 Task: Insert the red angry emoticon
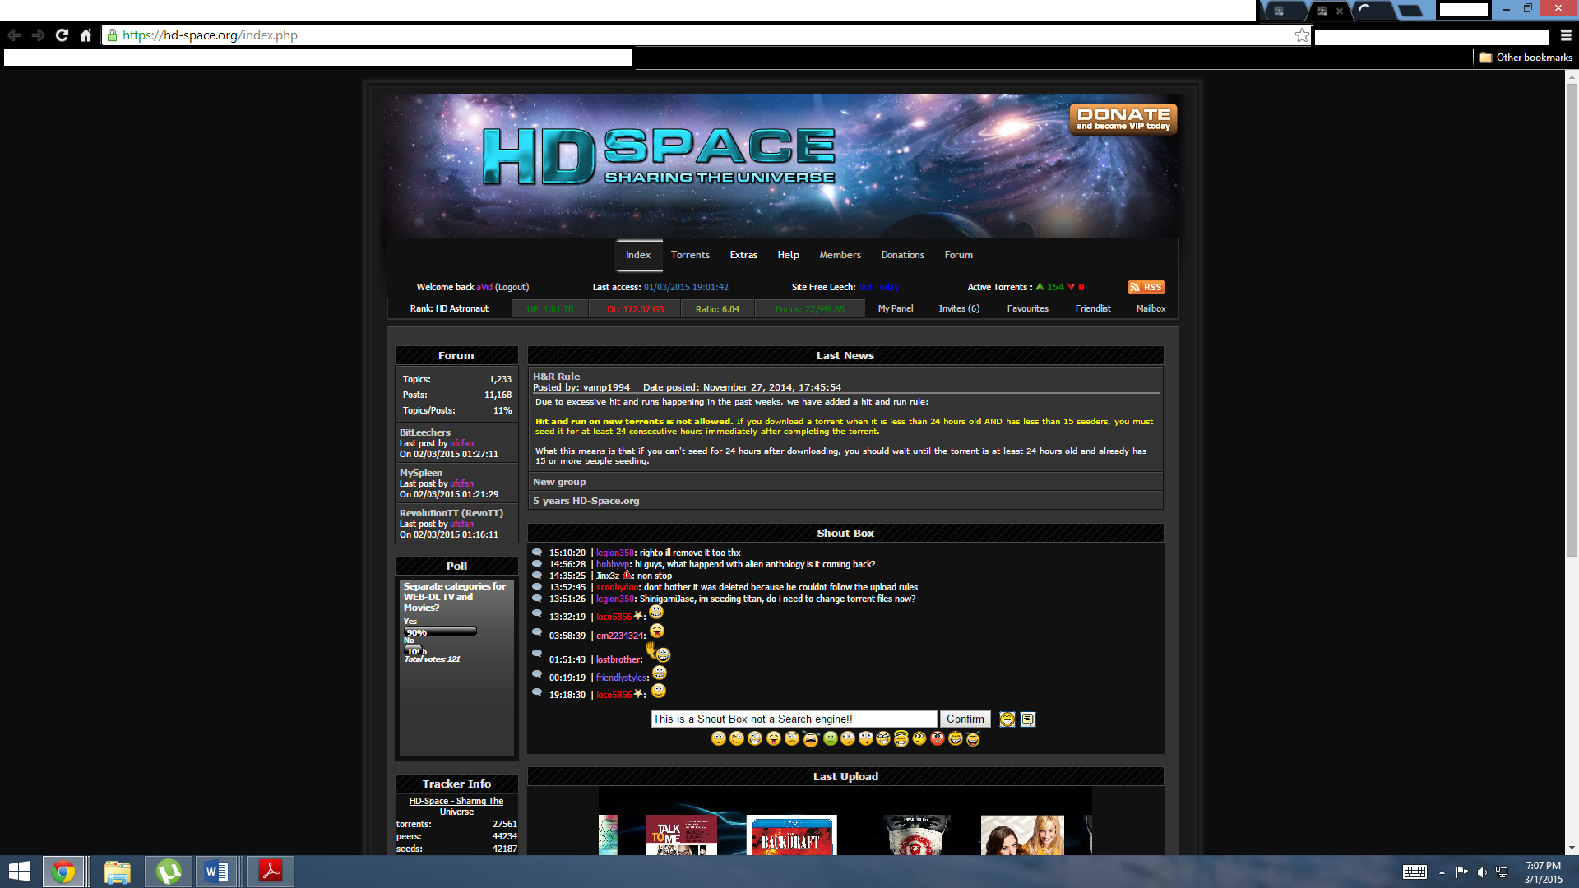(938, 738)
